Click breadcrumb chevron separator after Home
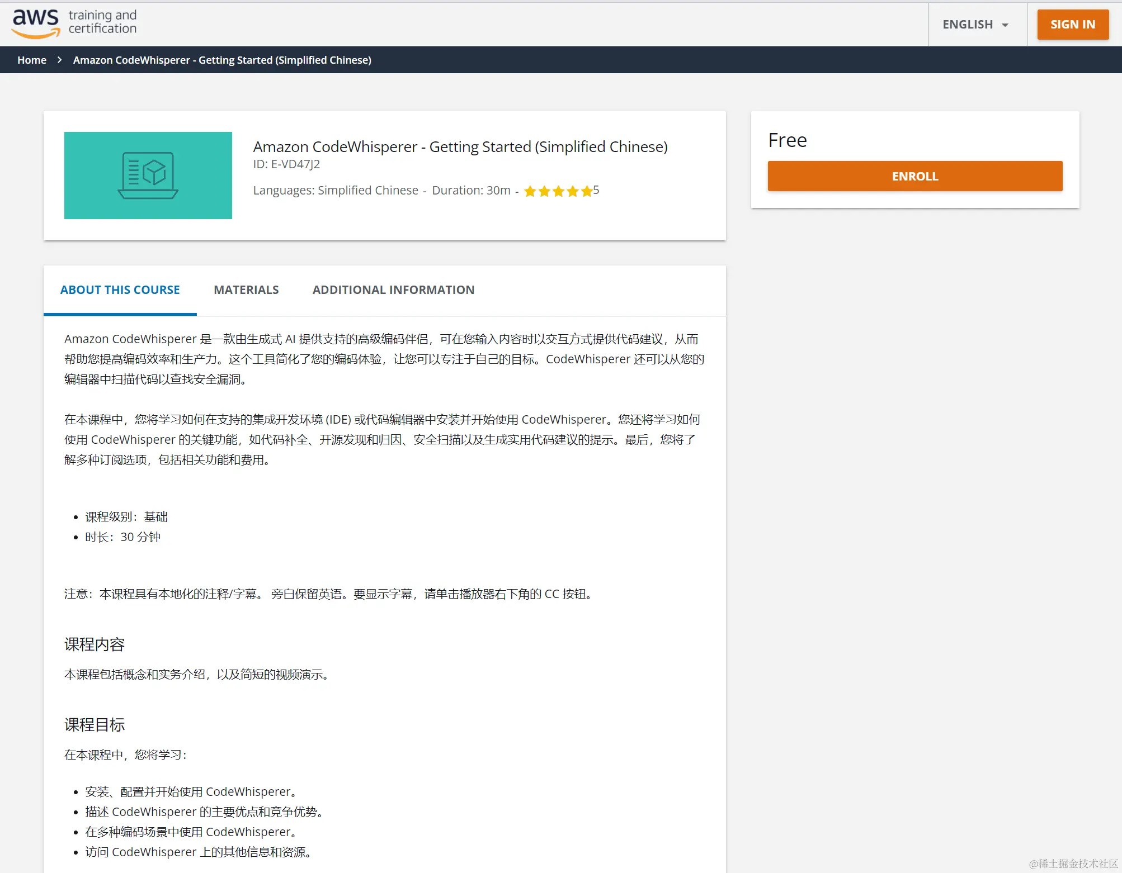Viewport: 1122px width, 873px height. click(59, 60)
